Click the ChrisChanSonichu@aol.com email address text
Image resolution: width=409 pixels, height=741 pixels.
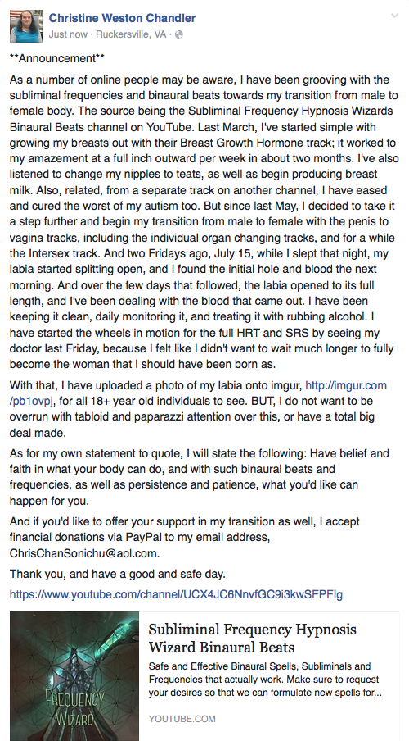tap(84, 552)
